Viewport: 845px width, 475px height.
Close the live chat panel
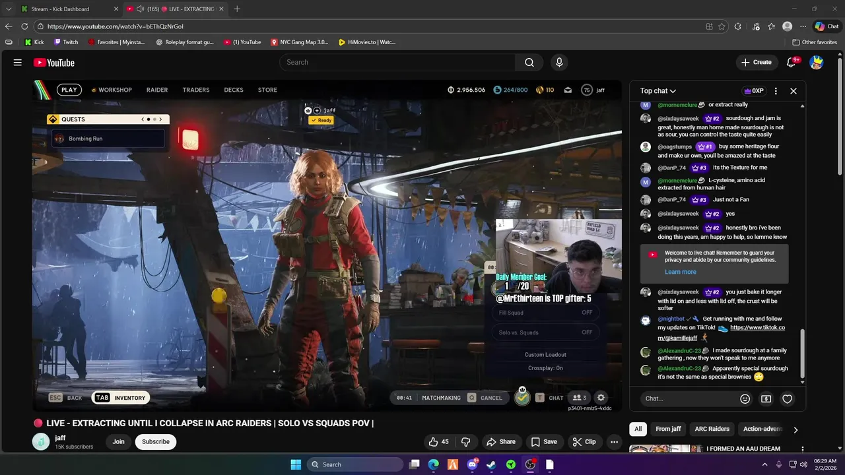[x=794, y=91]
